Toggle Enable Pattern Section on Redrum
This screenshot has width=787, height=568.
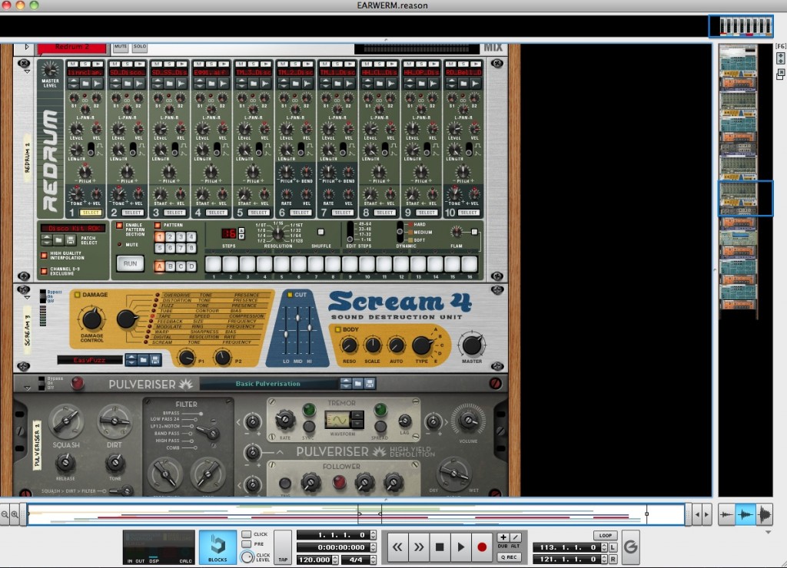point(119,226)
